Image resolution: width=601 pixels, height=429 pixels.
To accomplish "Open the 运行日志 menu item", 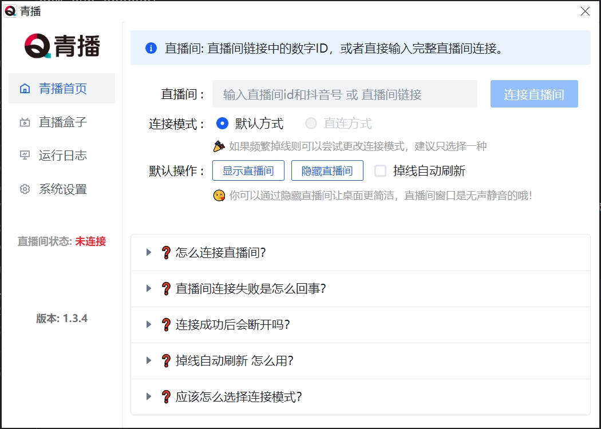I will [x=62, y=155].
